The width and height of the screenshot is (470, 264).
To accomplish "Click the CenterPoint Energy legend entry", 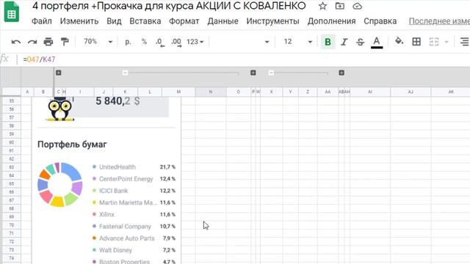I will tap(126, 179).
